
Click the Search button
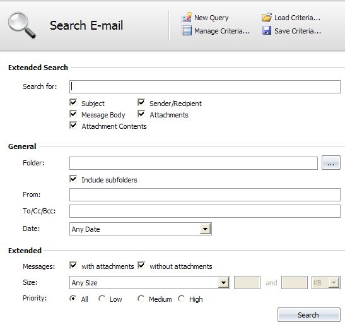(x=309, y=315)
